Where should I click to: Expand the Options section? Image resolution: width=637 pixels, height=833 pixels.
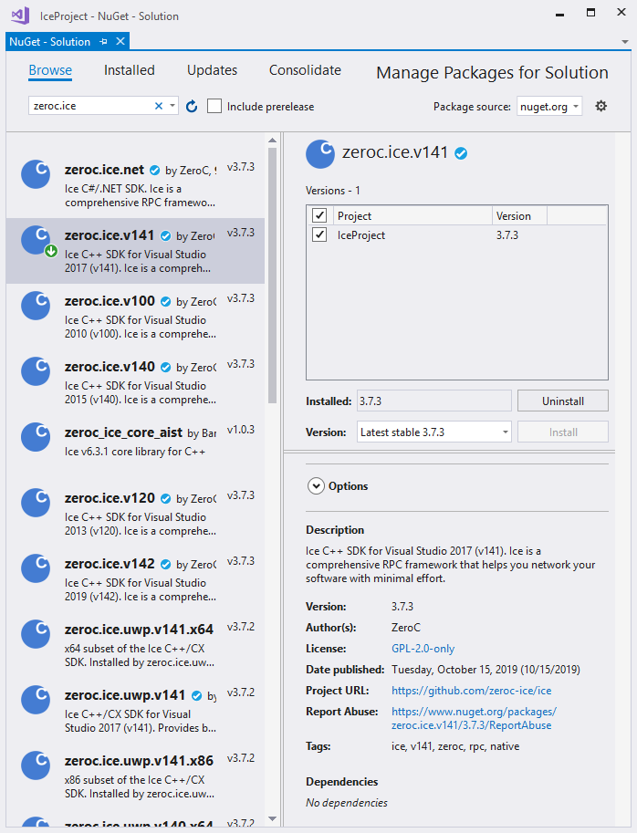[x=317, y=486]
